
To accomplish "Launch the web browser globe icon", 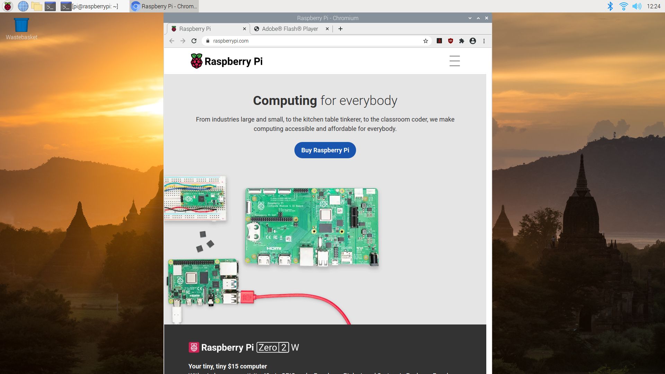I will (23, 6).
